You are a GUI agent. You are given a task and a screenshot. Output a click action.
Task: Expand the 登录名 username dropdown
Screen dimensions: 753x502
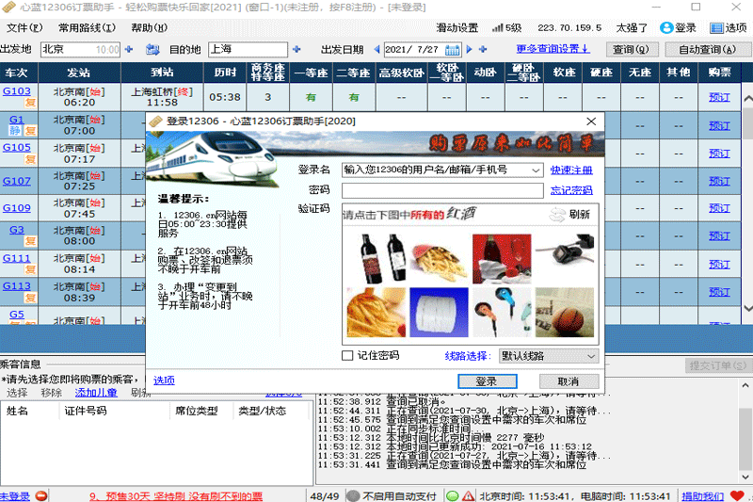pos(536,170)
